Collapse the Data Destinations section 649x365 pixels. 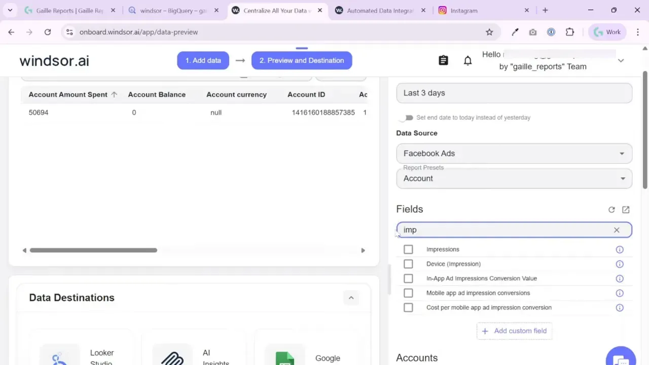[351, 298]
